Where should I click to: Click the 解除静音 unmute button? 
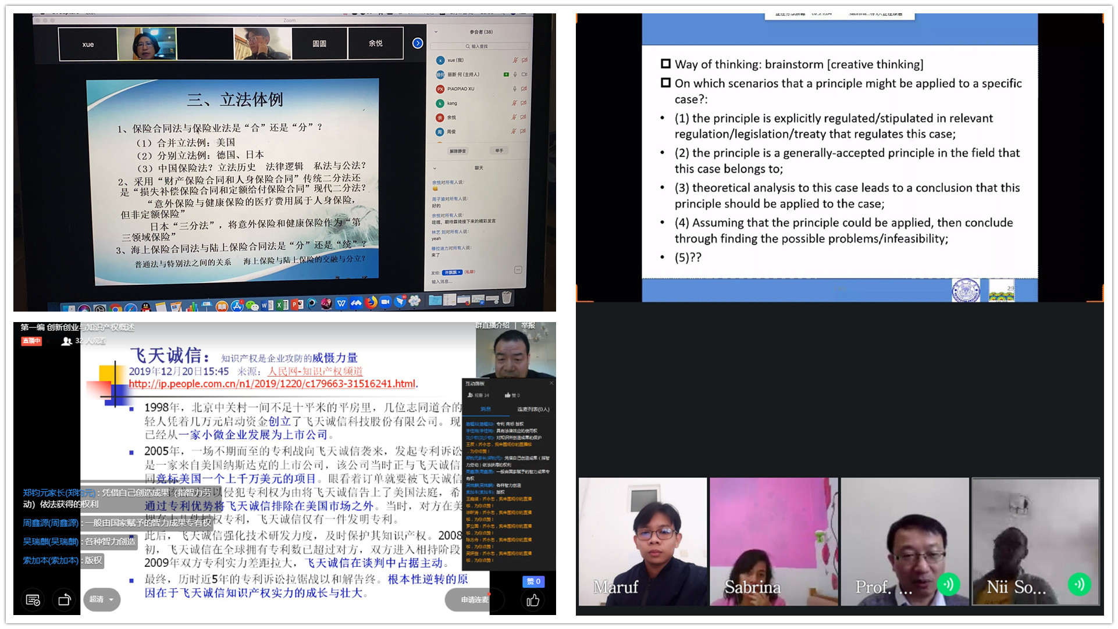(458, 151)
